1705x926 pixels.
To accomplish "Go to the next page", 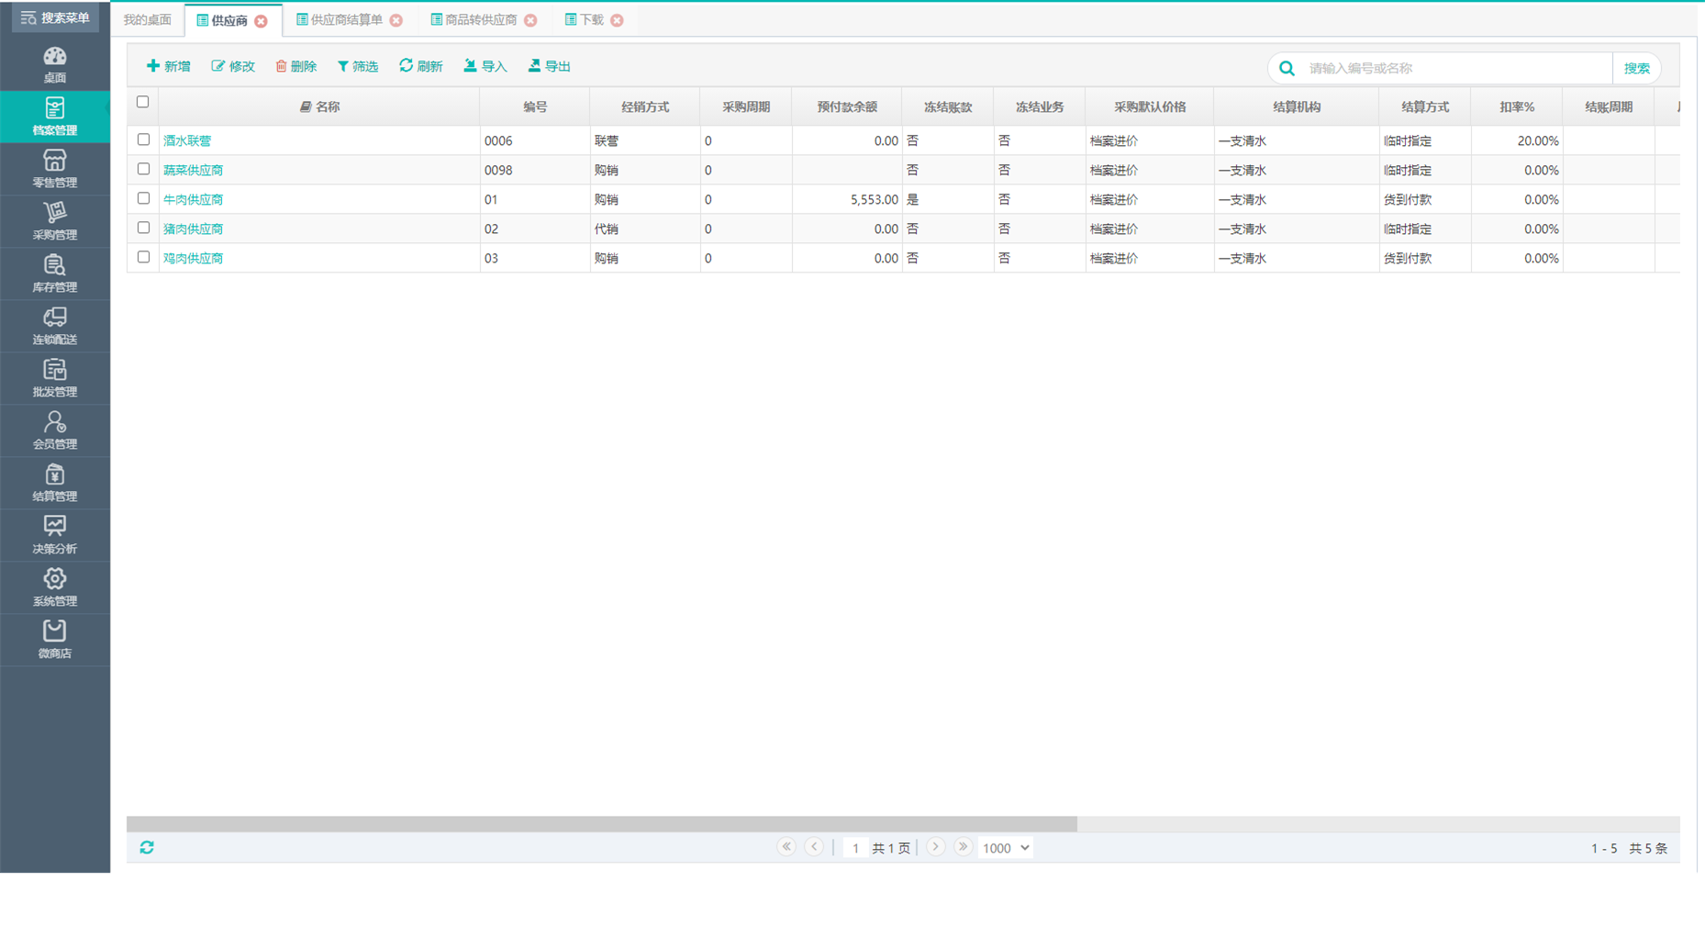I will (x=935, y=847).
